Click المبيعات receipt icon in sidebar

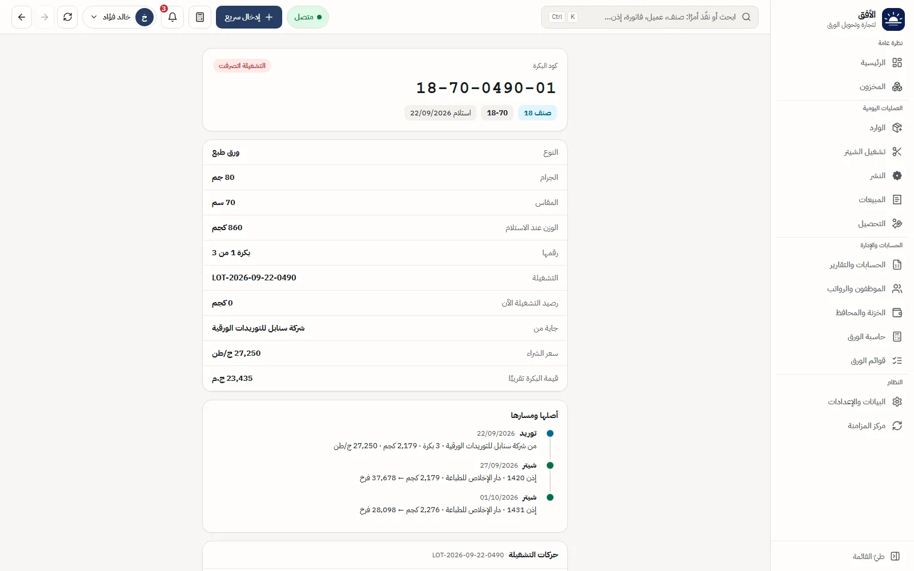(x=897, y=200)
